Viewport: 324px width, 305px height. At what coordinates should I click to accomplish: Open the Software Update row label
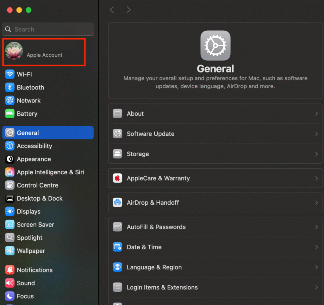pos(151,134)
